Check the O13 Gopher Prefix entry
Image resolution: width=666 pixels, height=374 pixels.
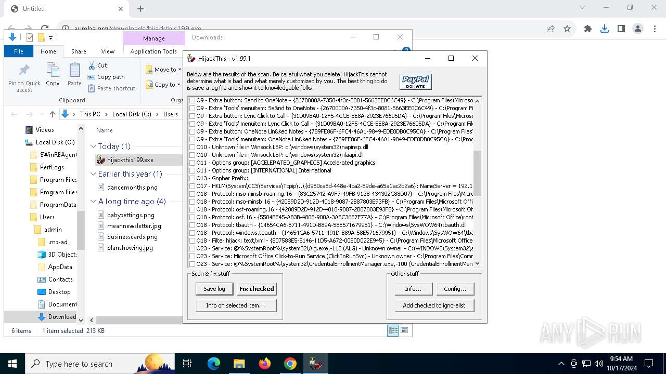193,178
